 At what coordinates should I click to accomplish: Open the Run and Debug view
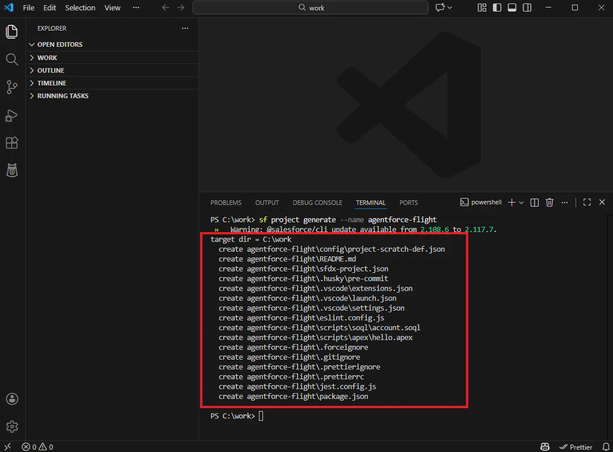coord(12,115)
